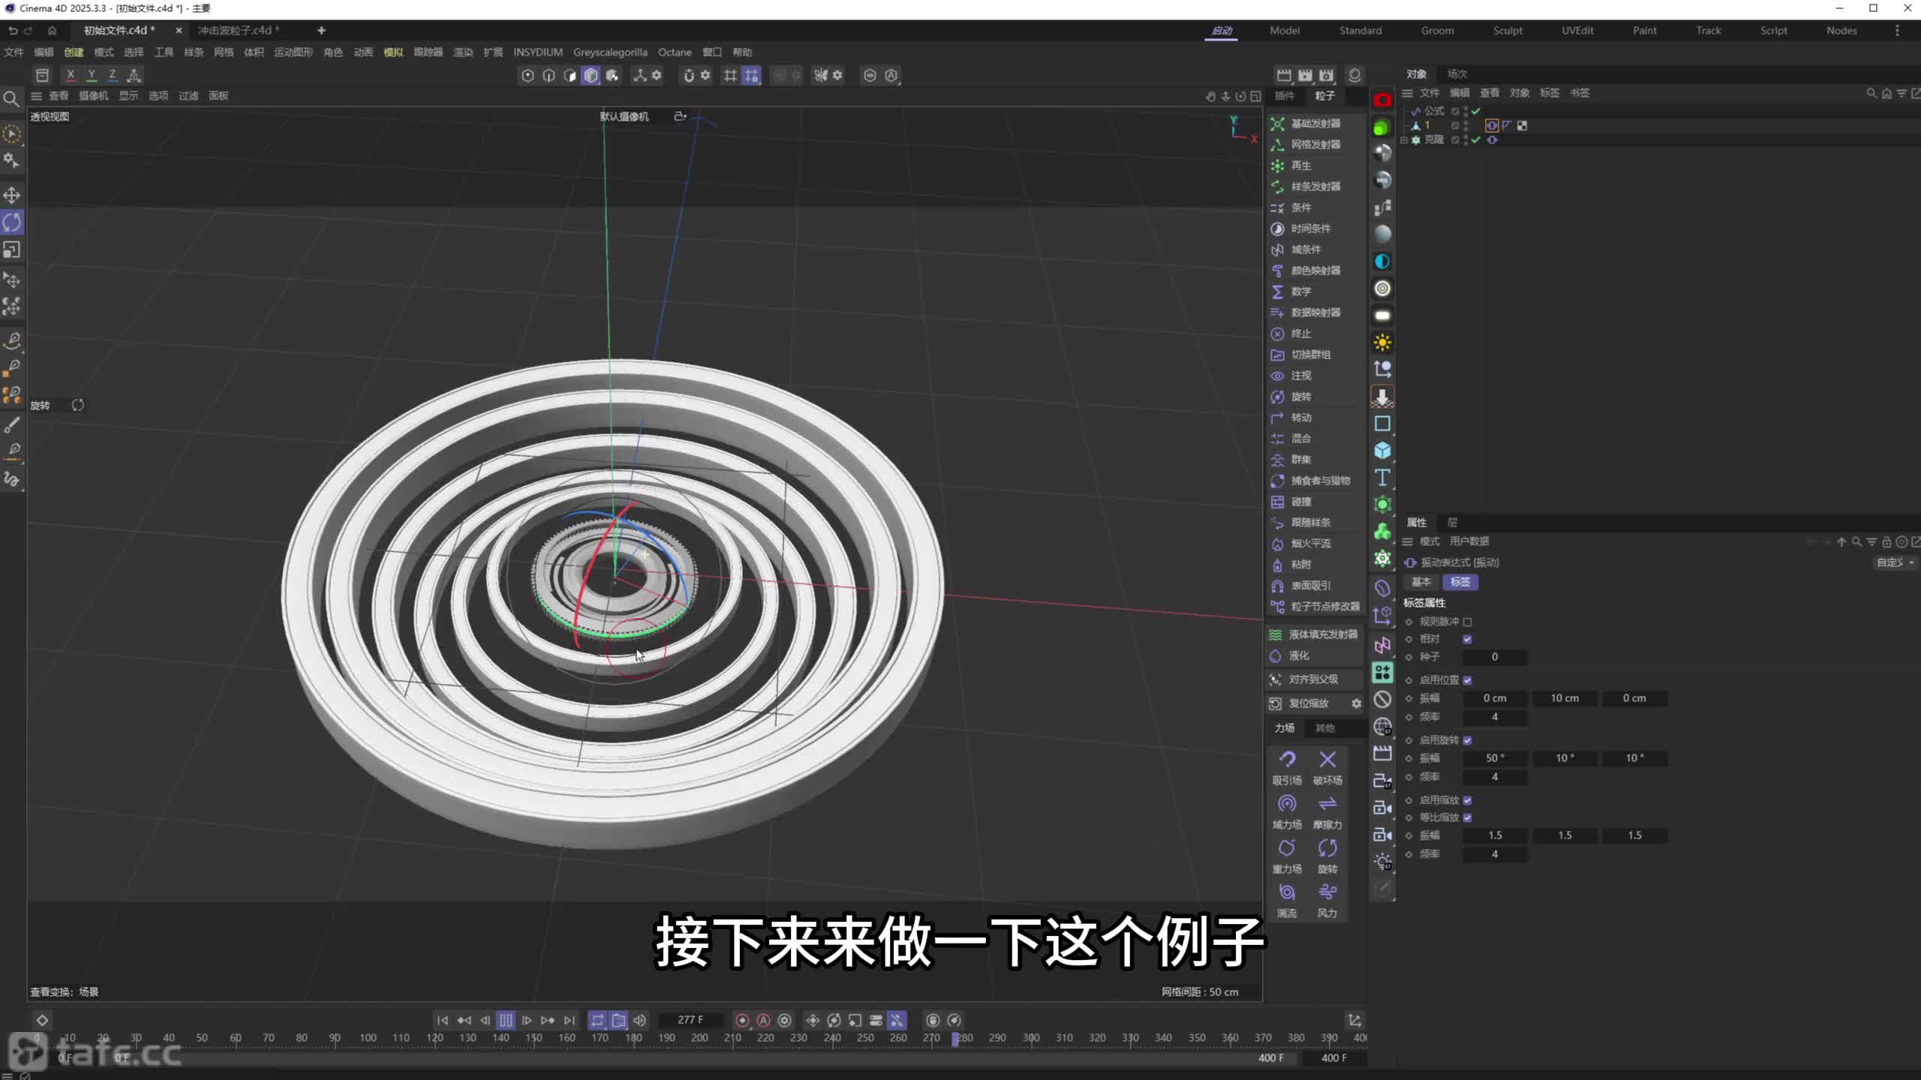Click the 基础发射器 particle emitter icon
Screen dimensions: 1921x1080
click(1277, 124)
